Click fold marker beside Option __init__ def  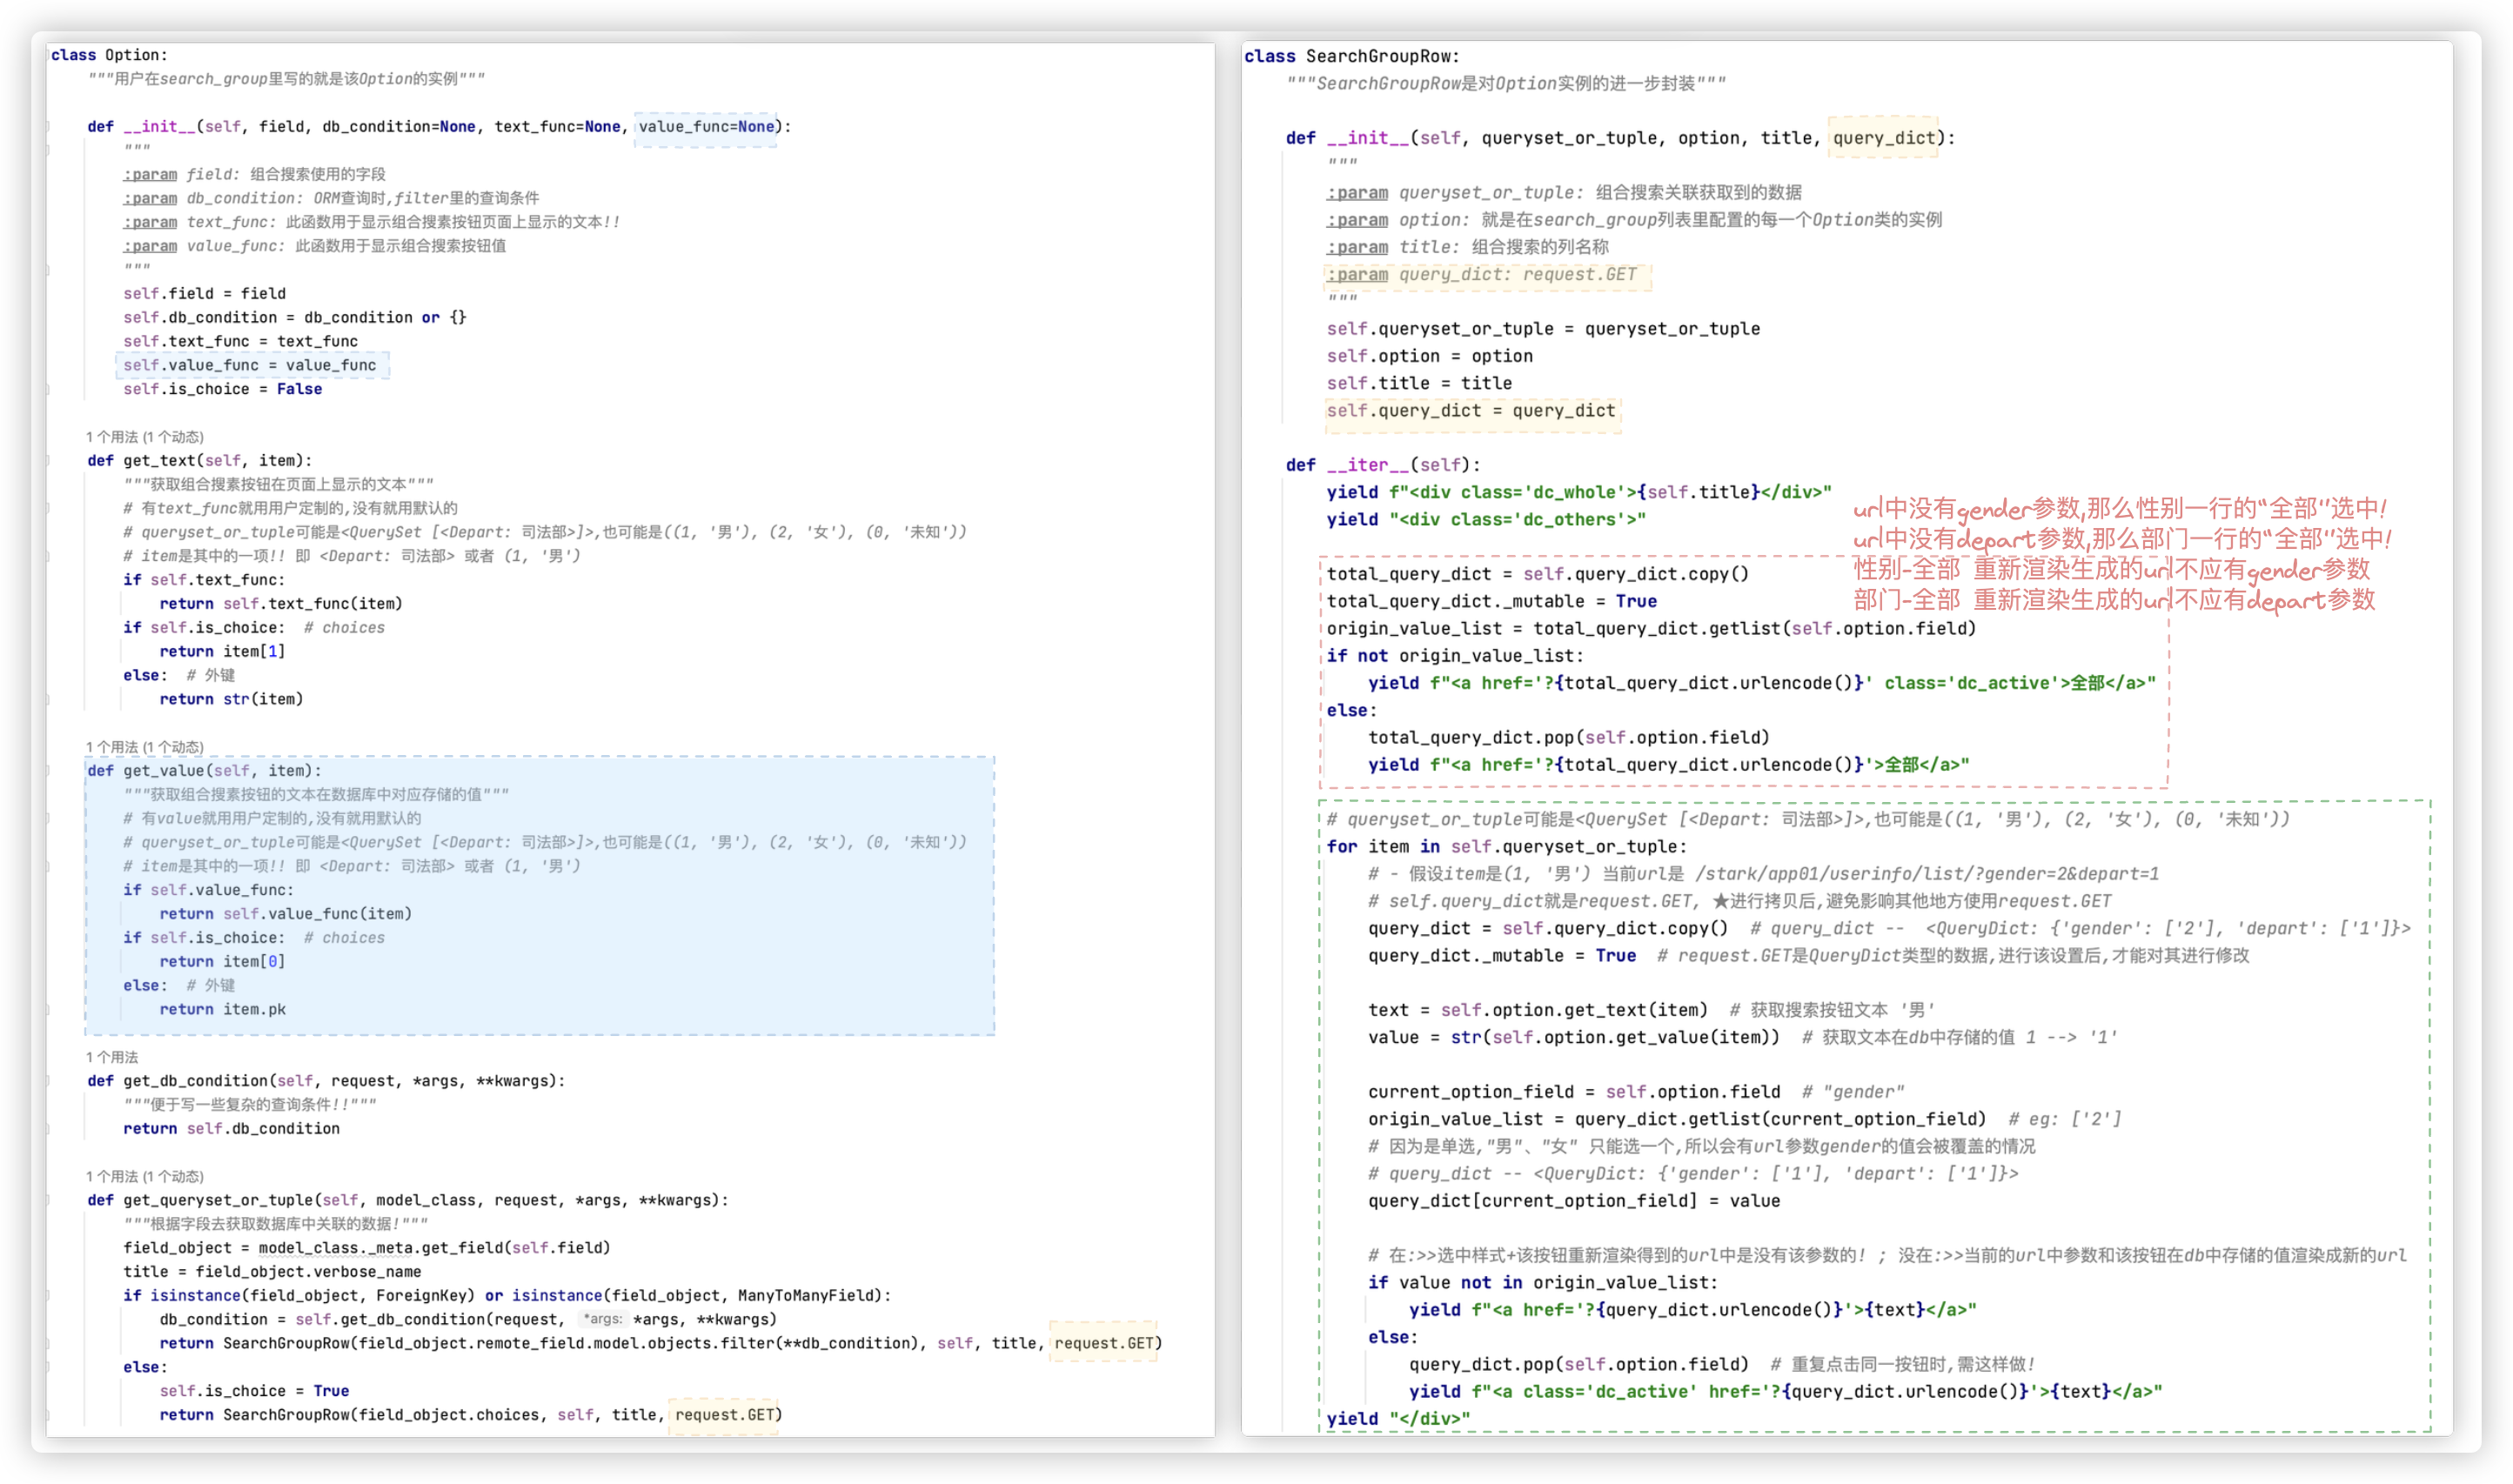coord(47,127)
